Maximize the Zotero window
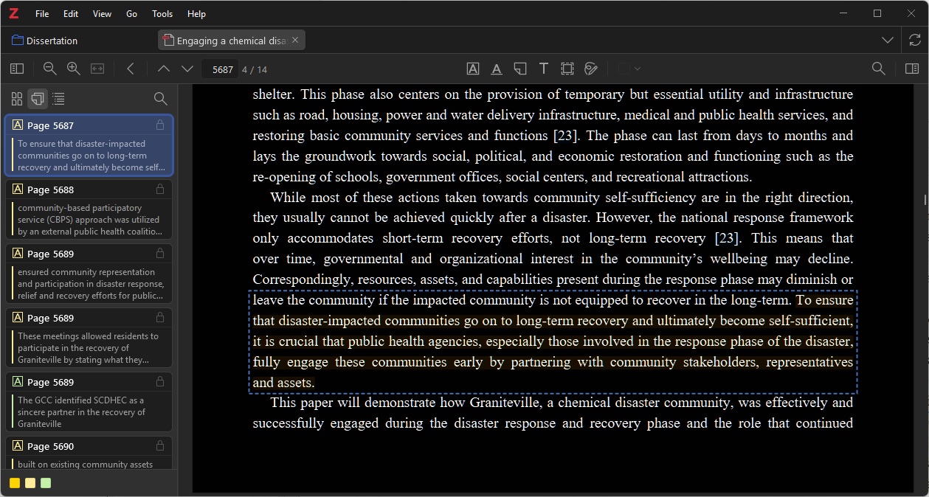 point(877,13)
